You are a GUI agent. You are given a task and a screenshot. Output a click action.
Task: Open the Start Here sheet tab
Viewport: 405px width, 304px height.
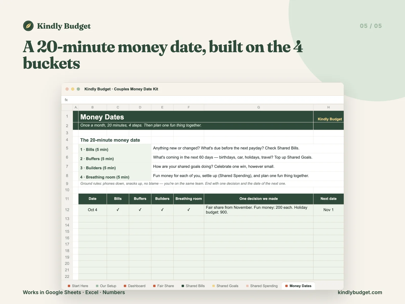click(x=78, y=286)
